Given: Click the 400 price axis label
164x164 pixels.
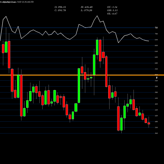Looking at the screenshot, I should (x=156, y=122).
